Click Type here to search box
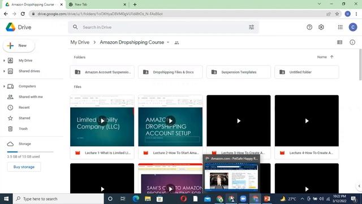The image size is (362, 204). tap(58, 199)
